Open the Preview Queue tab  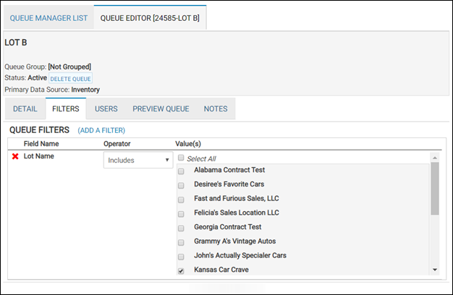coord(161,109)
